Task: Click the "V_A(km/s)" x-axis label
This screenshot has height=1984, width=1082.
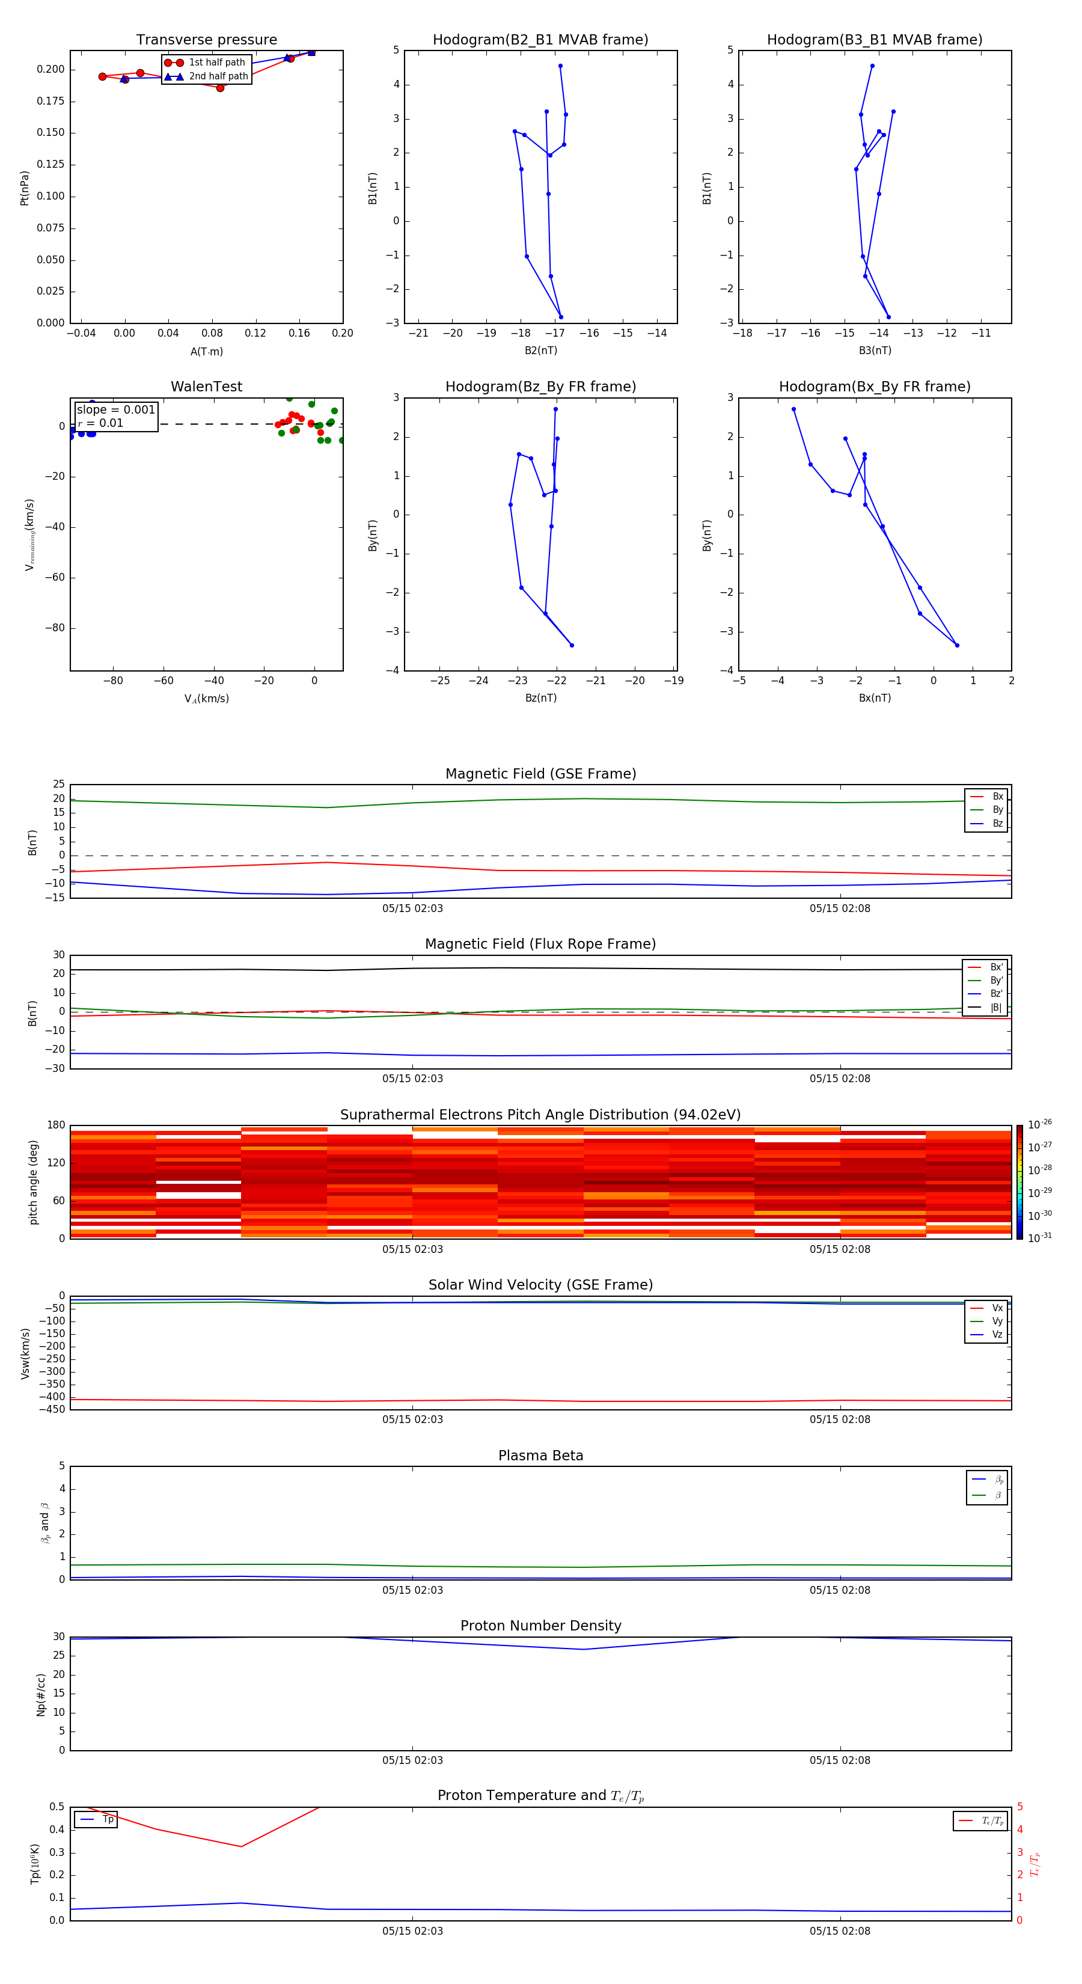Action: (206, 699)
